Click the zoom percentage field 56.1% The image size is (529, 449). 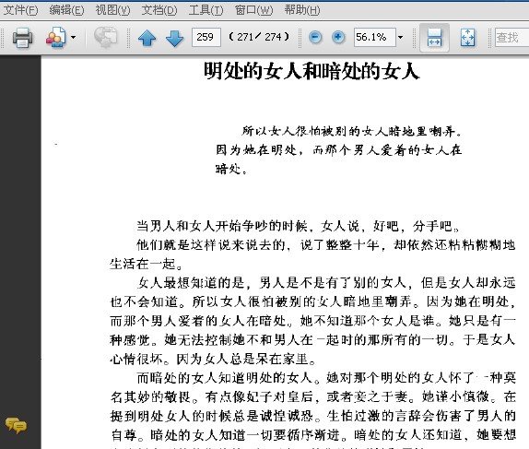[x=374, y=37]
